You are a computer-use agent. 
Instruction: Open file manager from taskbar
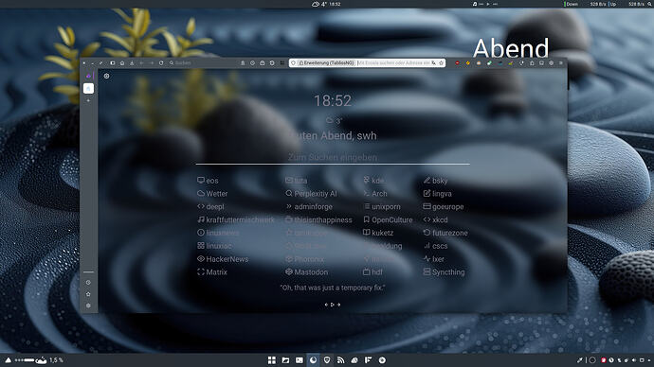click(x=285, y=360)
